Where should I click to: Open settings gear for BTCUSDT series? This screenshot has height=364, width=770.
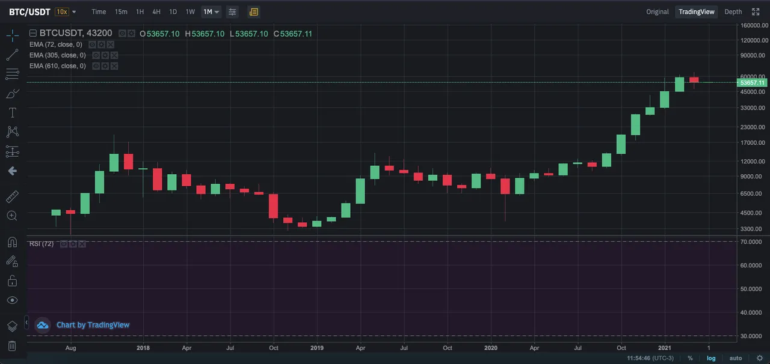click(131, 34)
